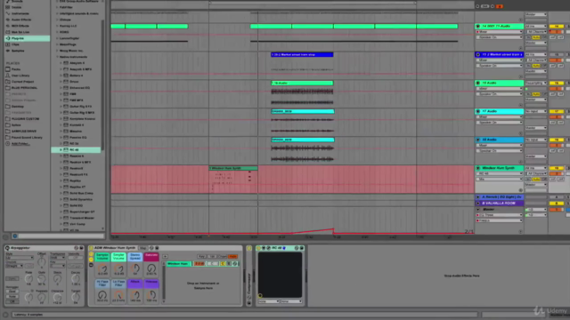Viewport: 570px width, 320px height.
Task: Open SAMPLES DRIVE folder in Places
Action: (24, 131)
